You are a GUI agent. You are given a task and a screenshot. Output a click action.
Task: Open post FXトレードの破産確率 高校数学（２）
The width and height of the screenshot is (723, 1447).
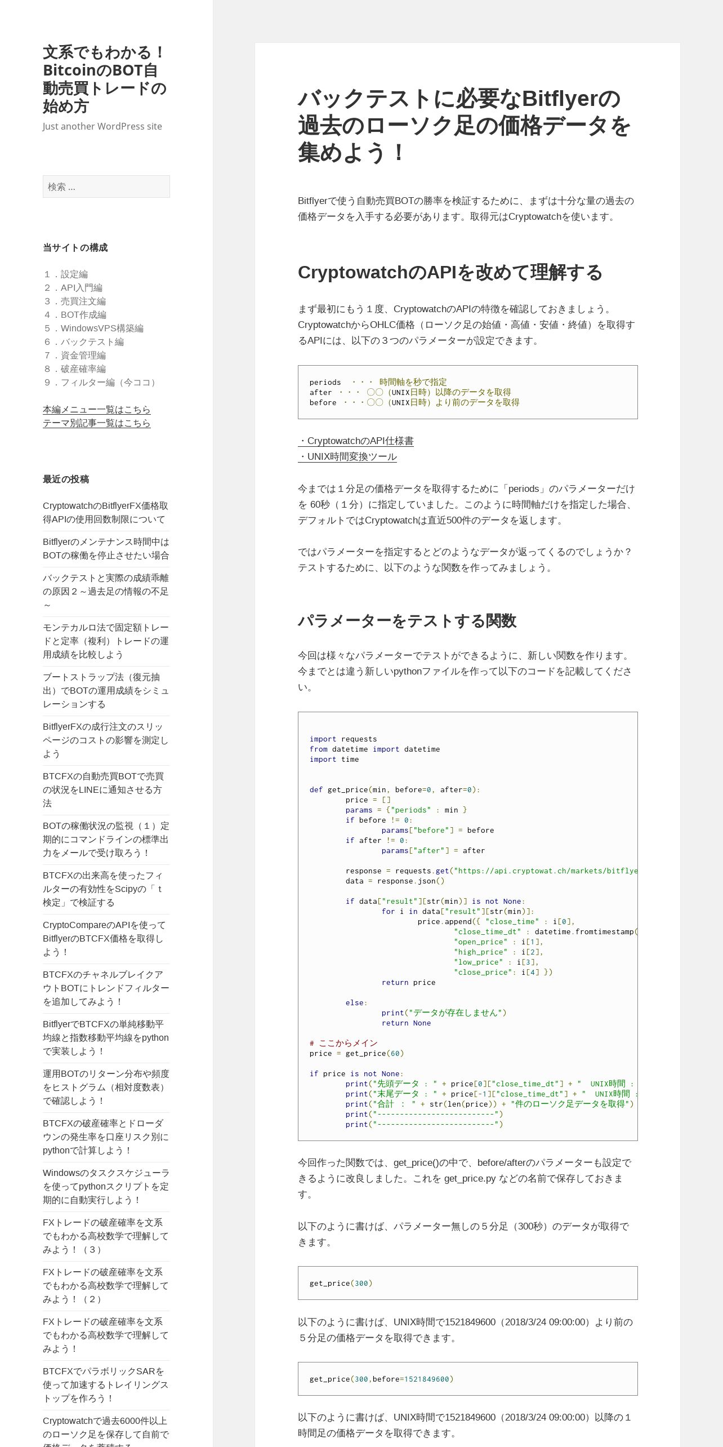click(x=106, y=1286)
